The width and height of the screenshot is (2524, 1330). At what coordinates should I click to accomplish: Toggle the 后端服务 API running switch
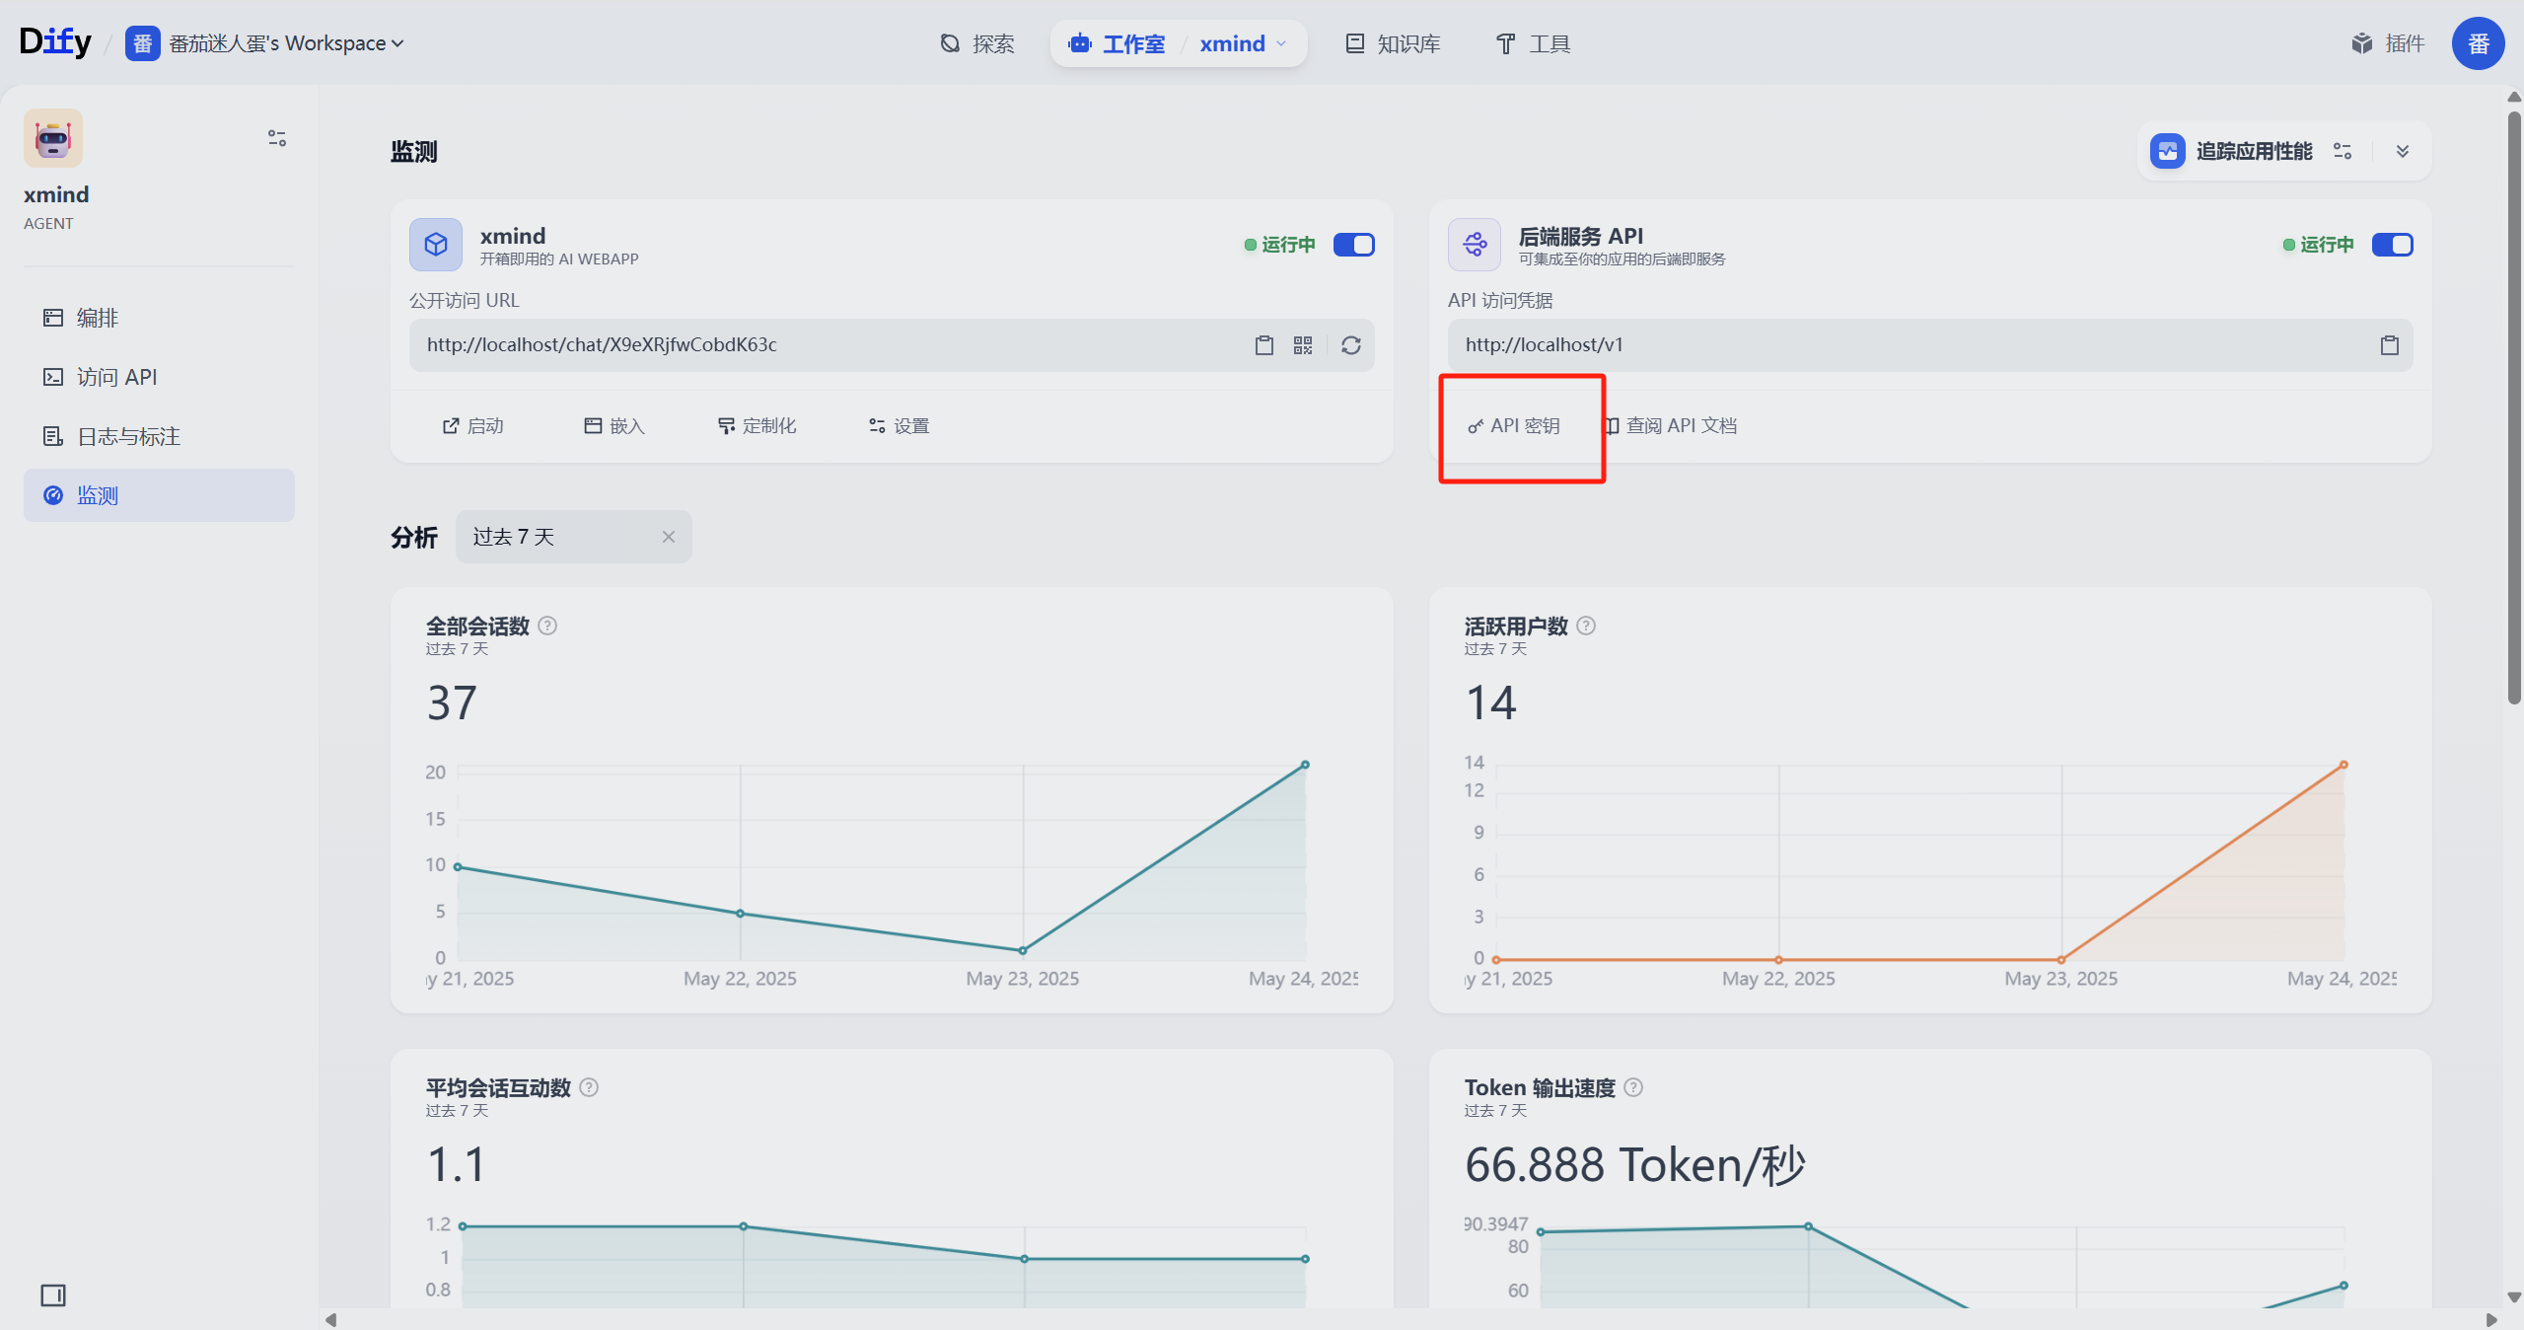2392,245
